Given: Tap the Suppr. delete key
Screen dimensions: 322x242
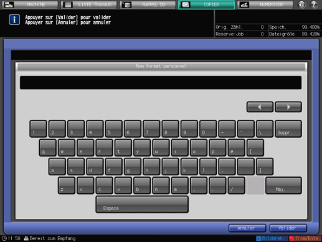Looking at the screenshot, I should pos(288,128).
